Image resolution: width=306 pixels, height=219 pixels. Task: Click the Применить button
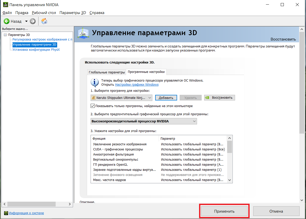point(224,211)
